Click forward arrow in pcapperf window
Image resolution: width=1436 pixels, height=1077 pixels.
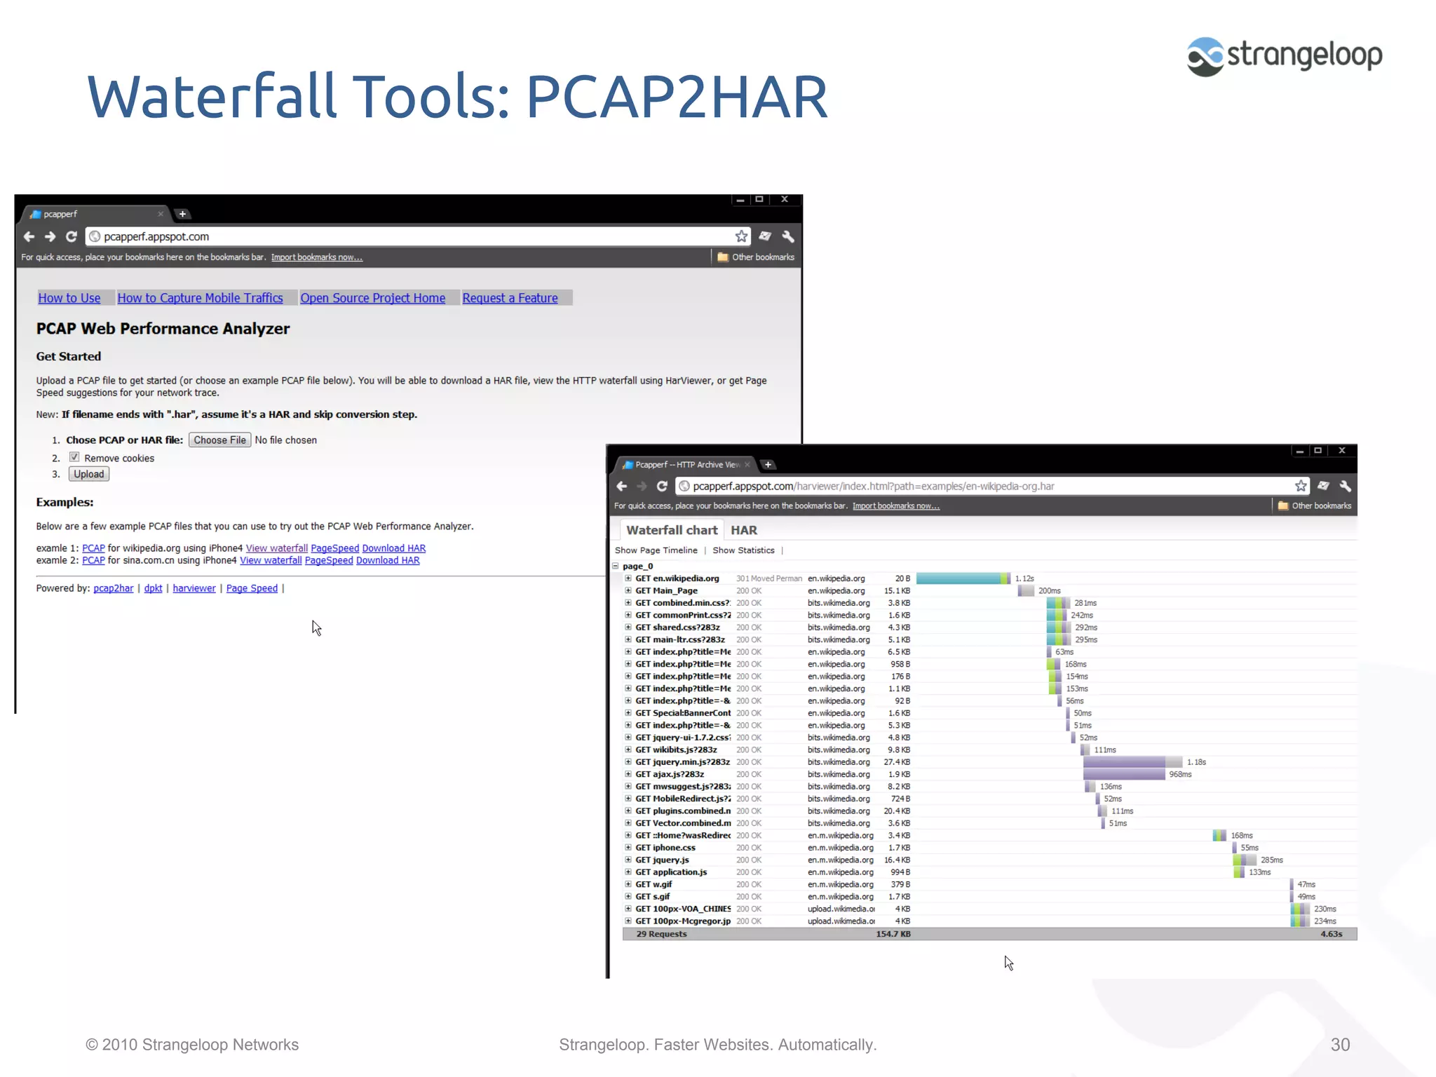pyautogui.click(x=50, y=237)
